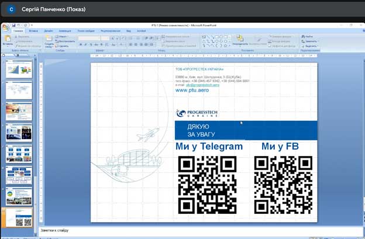Image resolution: width=365 pixels, height=239 pixels.
Task: Open the View (Вид) ribbon tab
Action: click(x=128, y=30)
